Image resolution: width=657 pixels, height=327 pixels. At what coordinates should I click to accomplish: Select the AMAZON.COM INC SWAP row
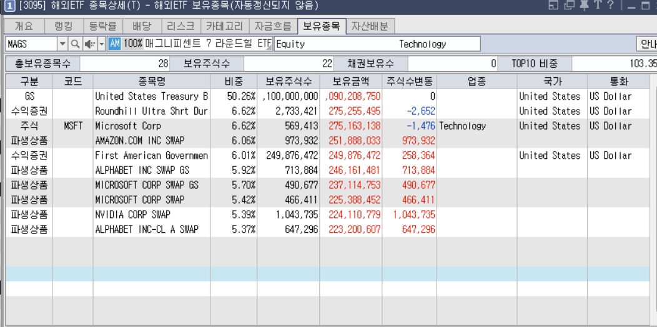point(328,141)
